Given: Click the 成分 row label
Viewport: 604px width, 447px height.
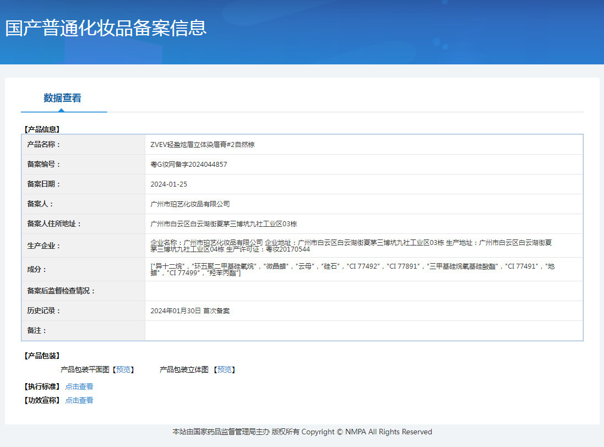Looking at the screenshot, I should click(36, 270).
